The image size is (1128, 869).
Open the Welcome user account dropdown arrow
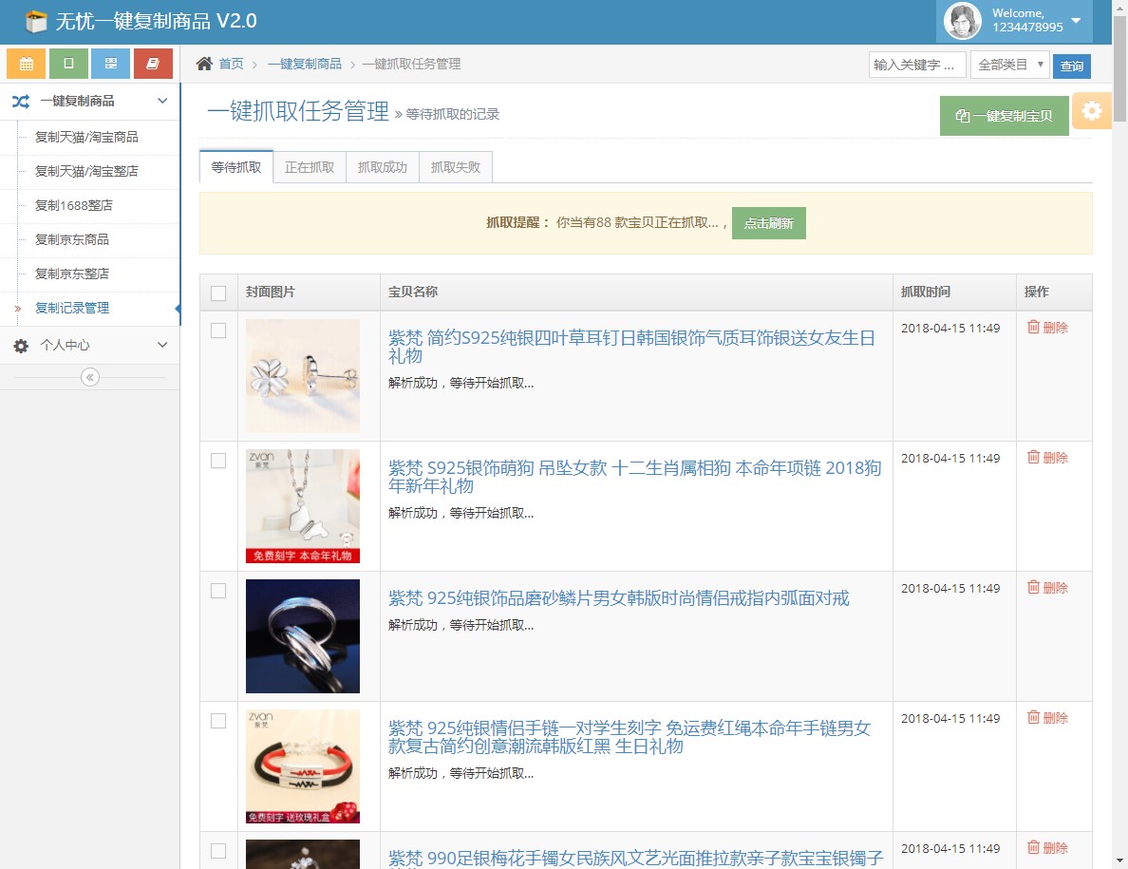point(1076,20)
